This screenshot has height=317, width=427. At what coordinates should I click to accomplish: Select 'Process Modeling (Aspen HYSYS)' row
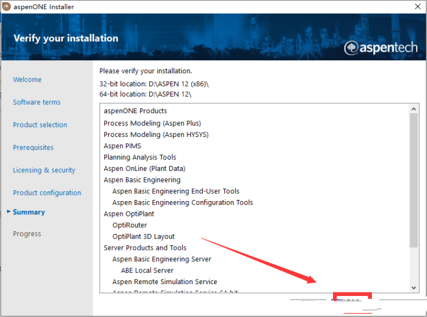click(156, 135)
